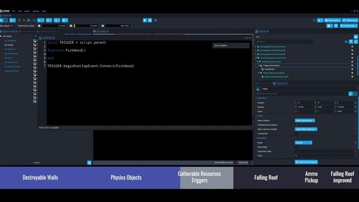Toggle visibility of first Damageable Wall row
359x202 pixels.
click(352, 47)
